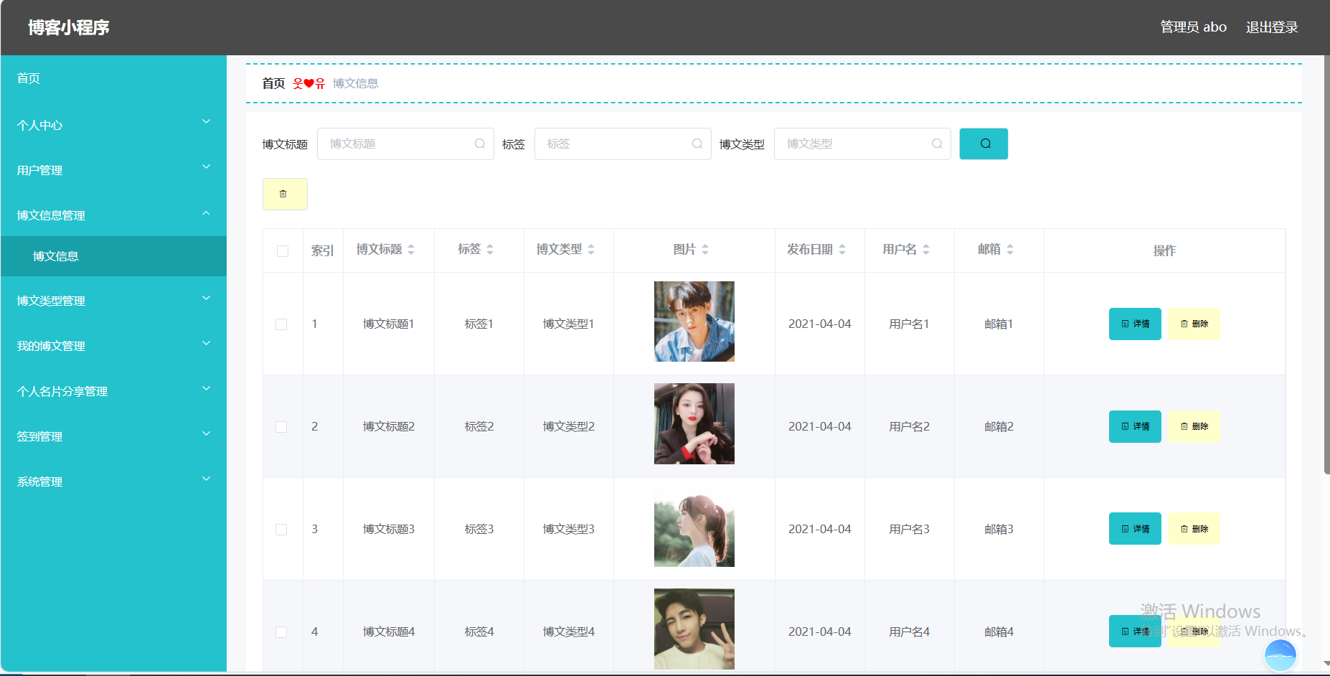Toggle the select-all checkbox in table header

coord(283,251)
